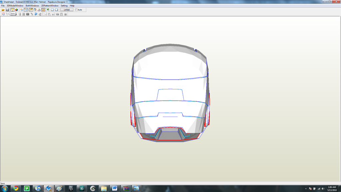Click the 3D Iron Man helmet model
The image size is (341, 192).
(x=170, y=93)
